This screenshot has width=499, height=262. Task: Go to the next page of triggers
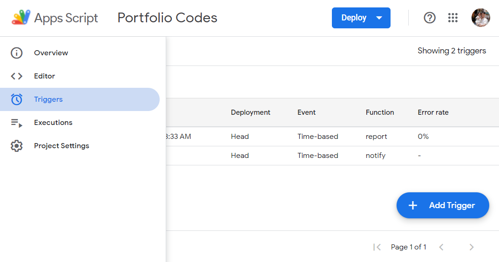point(472,247)
